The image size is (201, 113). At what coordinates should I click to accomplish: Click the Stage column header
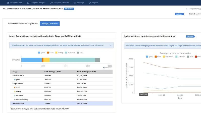click(15, 72)
